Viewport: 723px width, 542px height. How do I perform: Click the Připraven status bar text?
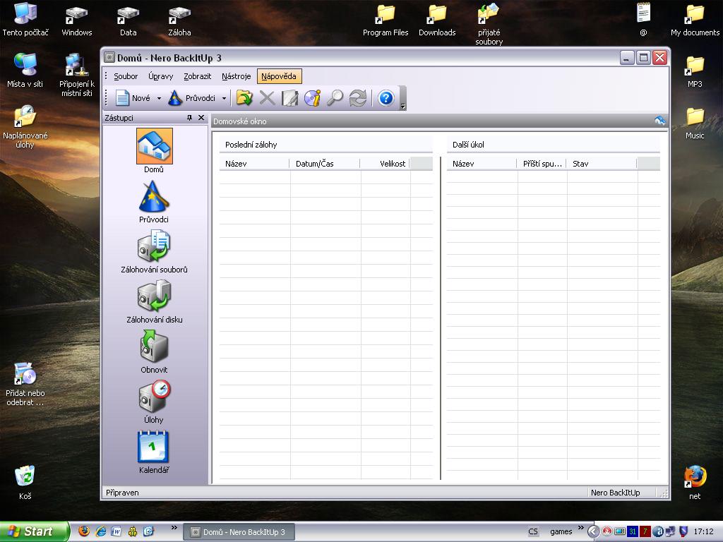click(122, 493)
